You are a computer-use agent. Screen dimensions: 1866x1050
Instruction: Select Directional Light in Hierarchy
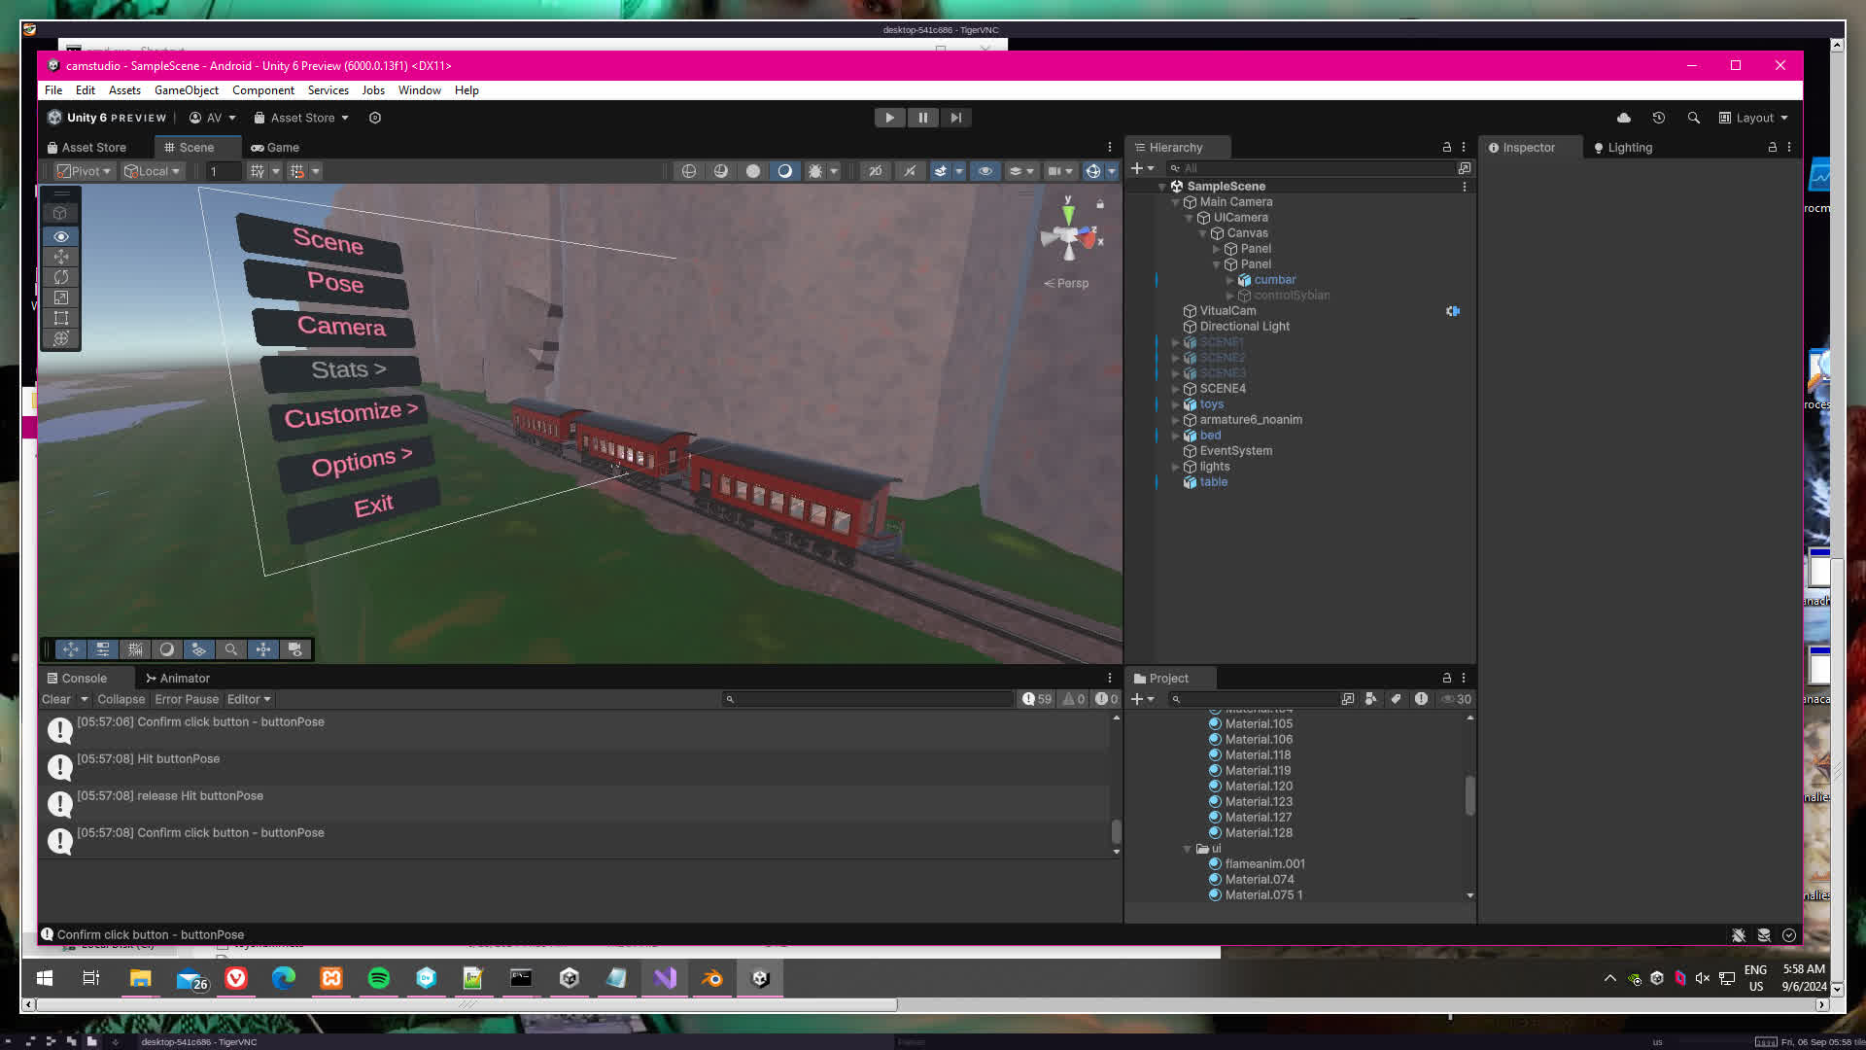point(1244,327)
